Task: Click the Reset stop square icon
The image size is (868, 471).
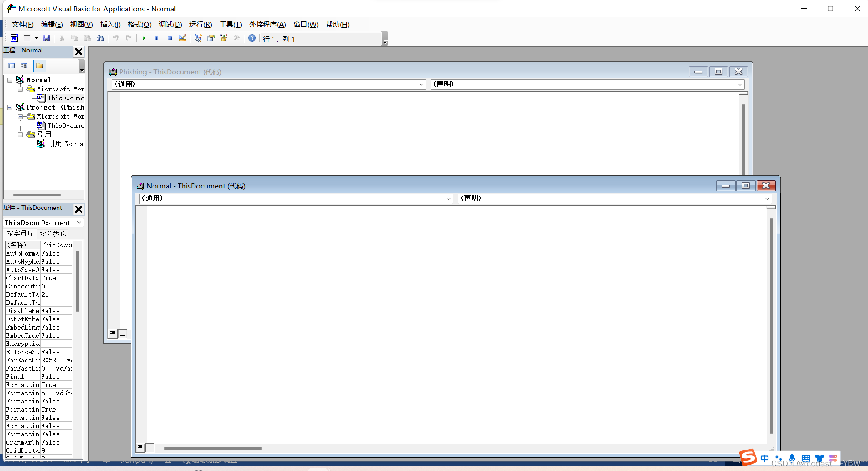Action: tap(169, 38)
